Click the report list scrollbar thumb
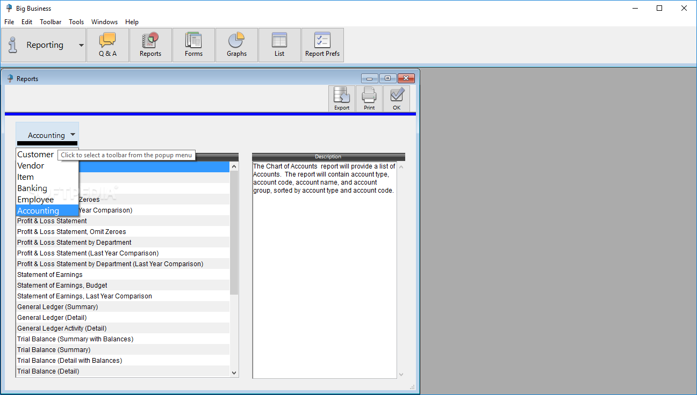Viewport: 697px width, 395px height. point(234,233)
